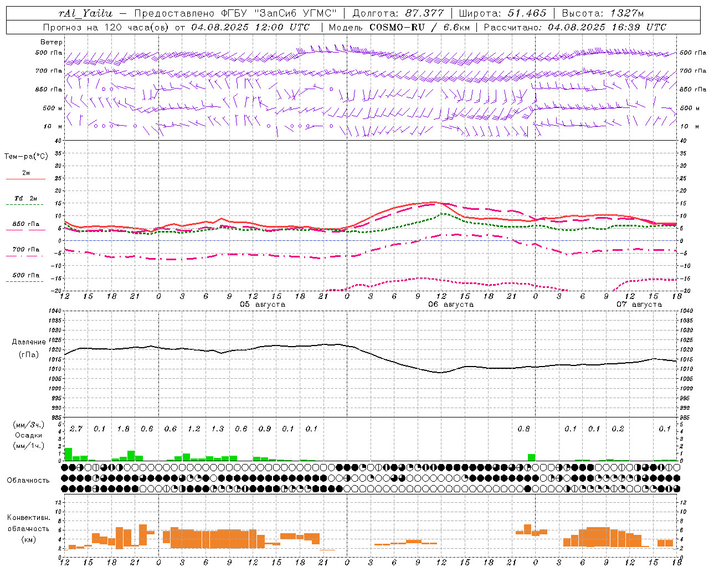Click "10 м" wind level label on right
Screen dimensions: 709x567
point(689,126)
